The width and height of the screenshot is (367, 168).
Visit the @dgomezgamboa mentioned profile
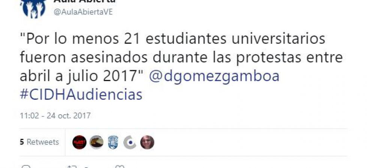tap(214, 76)
